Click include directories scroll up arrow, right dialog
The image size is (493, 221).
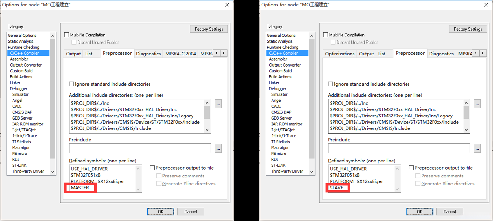(466, 103)
